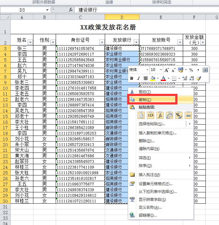Click cell with name 张三

coord(22,48)
